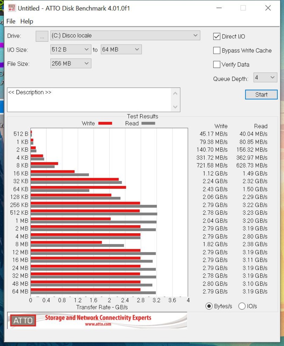
Task: Open the Help menu
Action: [27, 21]
